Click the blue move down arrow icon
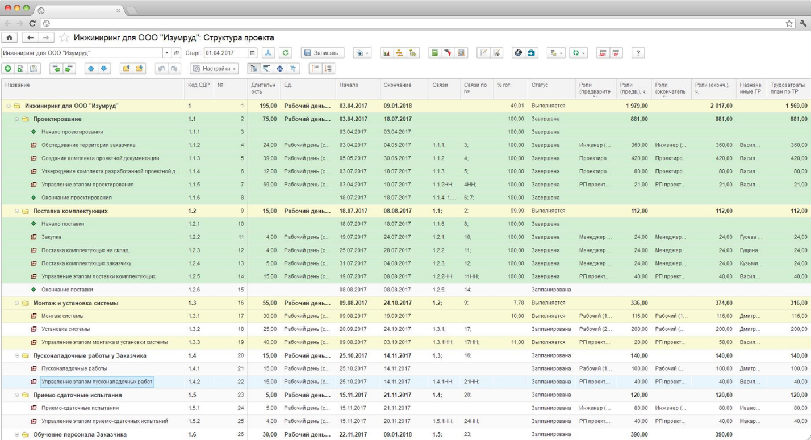 [103, 69]
